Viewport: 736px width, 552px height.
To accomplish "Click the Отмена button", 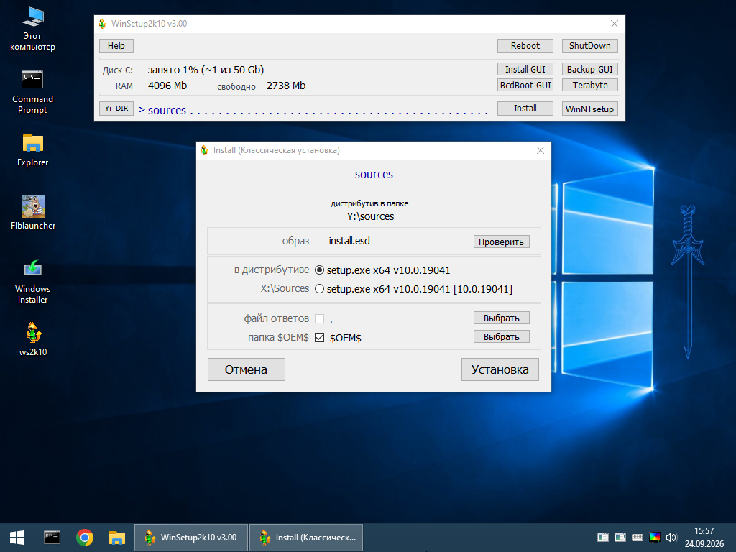I will pyautogui.click(x=247, y=369).
